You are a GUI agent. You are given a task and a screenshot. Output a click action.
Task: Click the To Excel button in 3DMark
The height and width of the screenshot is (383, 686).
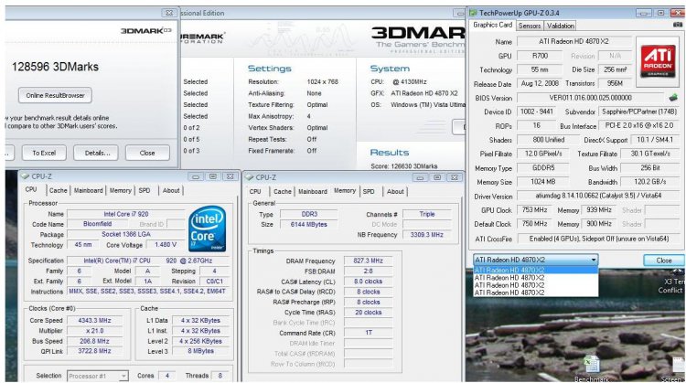[44, 153]
